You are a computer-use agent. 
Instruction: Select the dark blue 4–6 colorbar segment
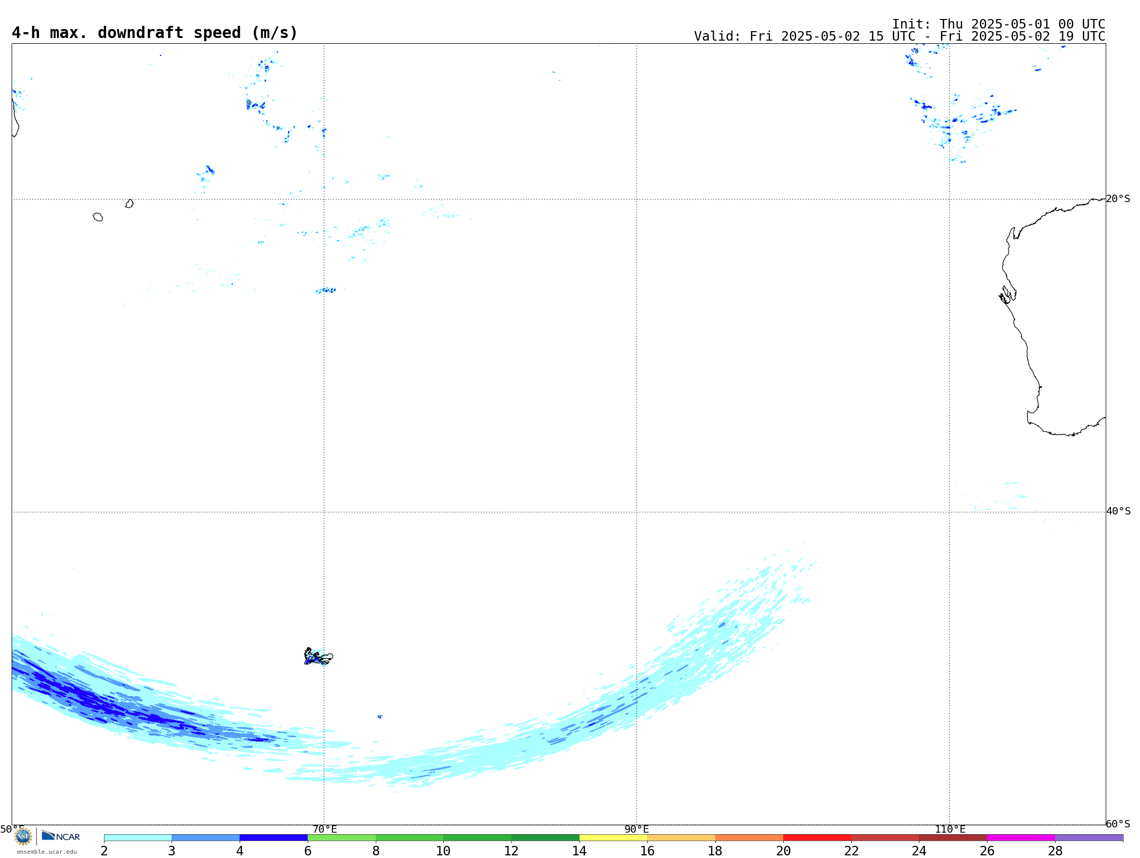pyautogui.click(x=273, y=838)
